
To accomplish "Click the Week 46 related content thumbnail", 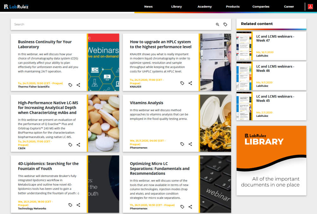I will (244, 76).
